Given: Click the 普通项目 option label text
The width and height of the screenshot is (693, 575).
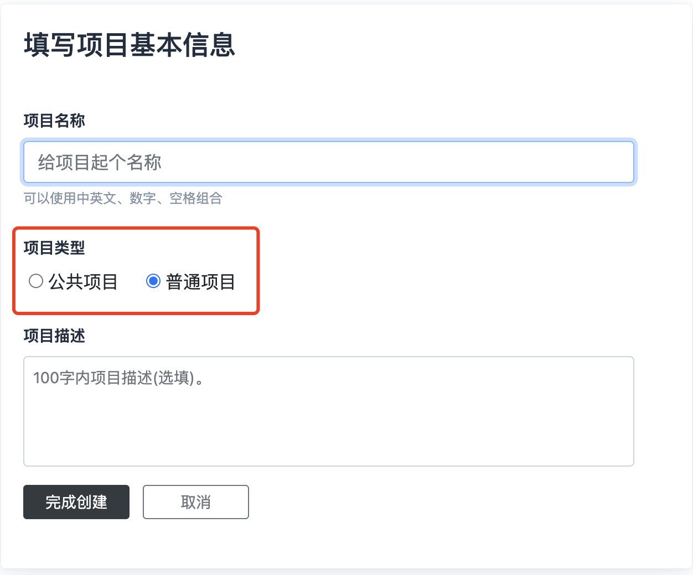Looking at the screenshot, I should pos(200,282).
